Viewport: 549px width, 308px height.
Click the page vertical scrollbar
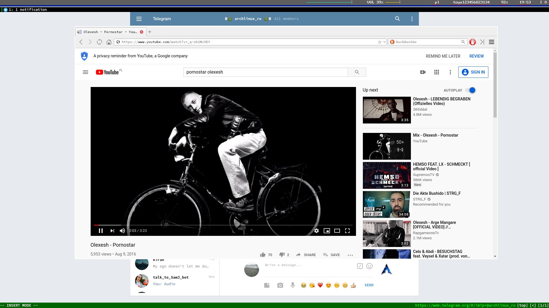tap(495, 85)
